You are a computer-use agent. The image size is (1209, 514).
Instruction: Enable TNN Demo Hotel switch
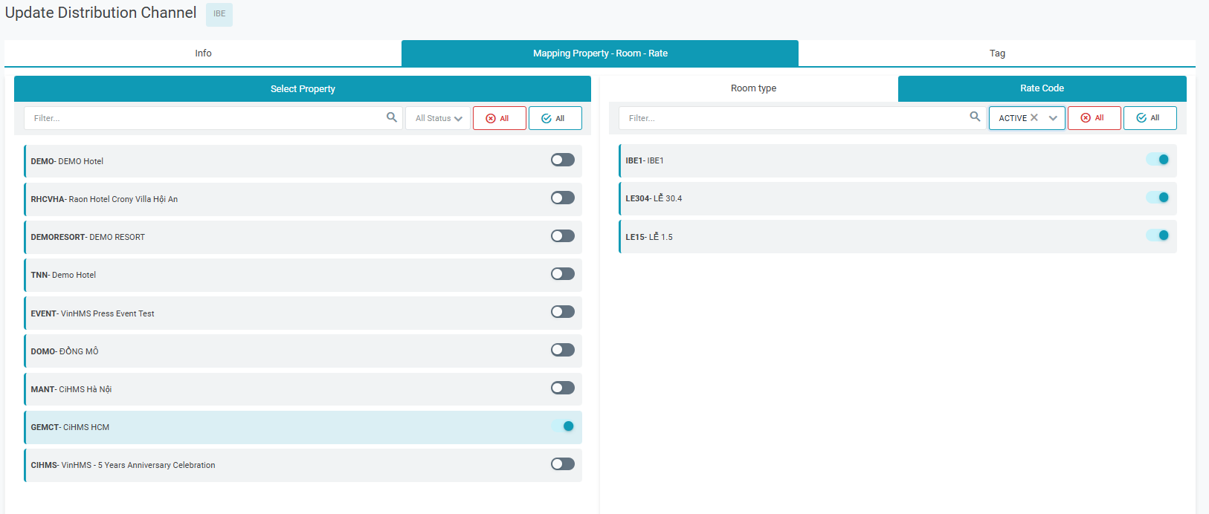(563, 274)
